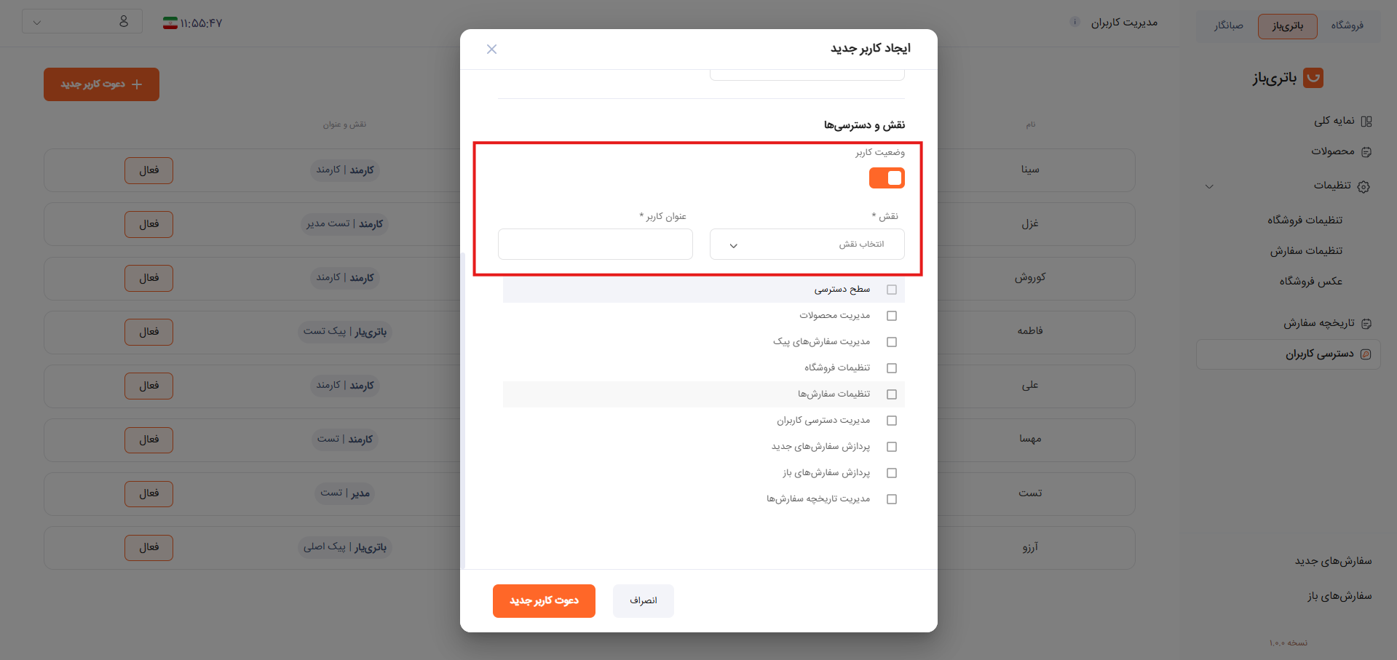Switch to the صبانگار tab
Image resolution: width=1397 pixels, height=660 pixels.
pos(1229,25)
